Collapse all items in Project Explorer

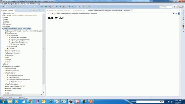pos(31,10)
